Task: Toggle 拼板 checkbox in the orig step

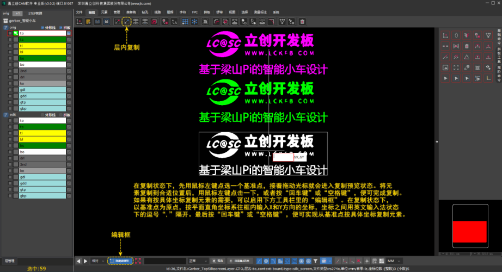Action: pos(61,28)
